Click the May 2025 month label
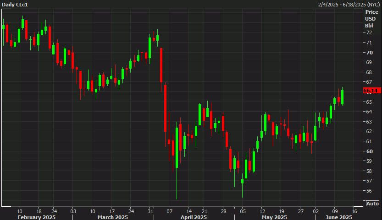382x220 pixels. [x=274, y=217]
